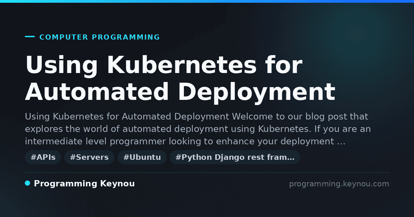Screen dimensions: 414x217
Task: Click the Programming Keynou site name
Action: (84, 184)
